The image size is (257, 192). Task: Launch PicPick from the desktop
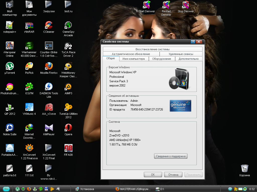pos(29,68)
